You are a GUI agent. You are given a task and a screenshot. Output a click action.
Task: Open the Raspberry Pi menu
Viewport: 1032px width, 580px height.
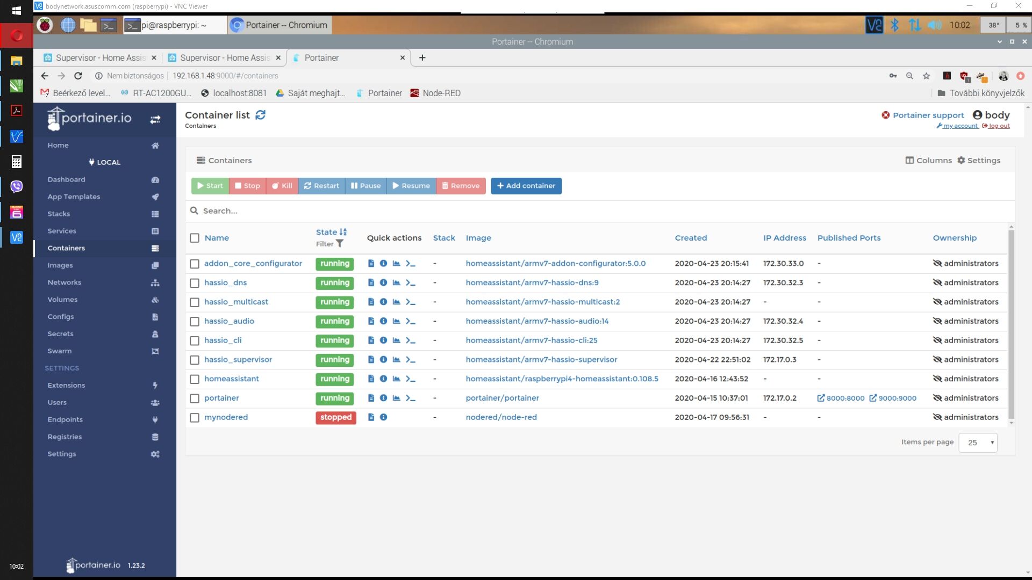tap(45, 25)
